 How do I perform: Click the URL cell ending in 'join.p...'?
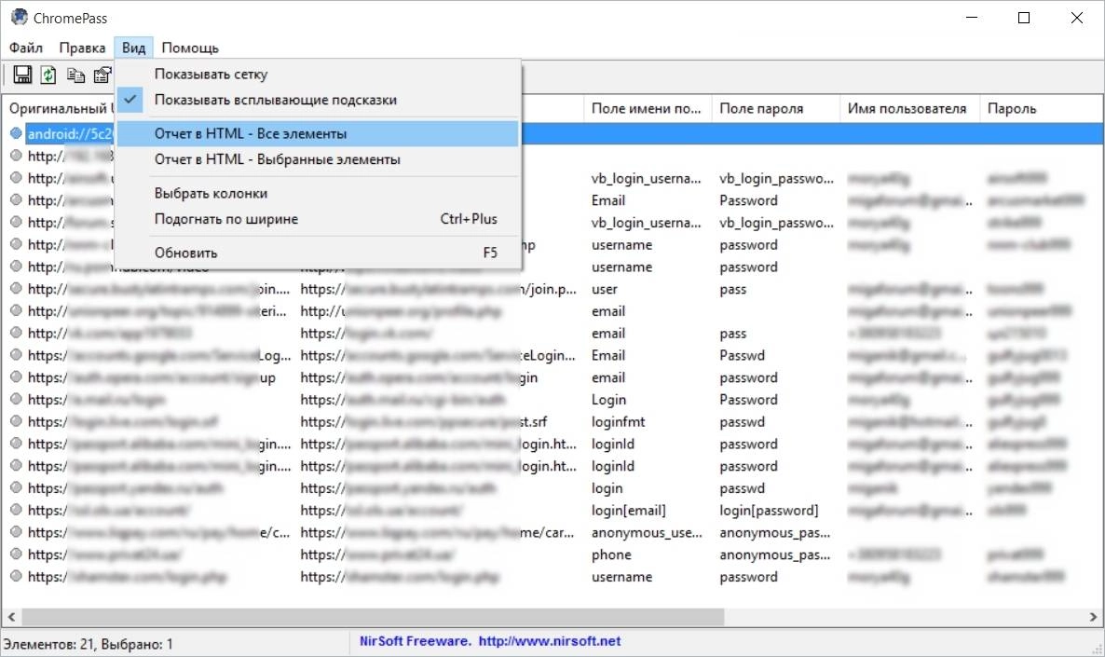pyautogui.click(x=438, y=289)
